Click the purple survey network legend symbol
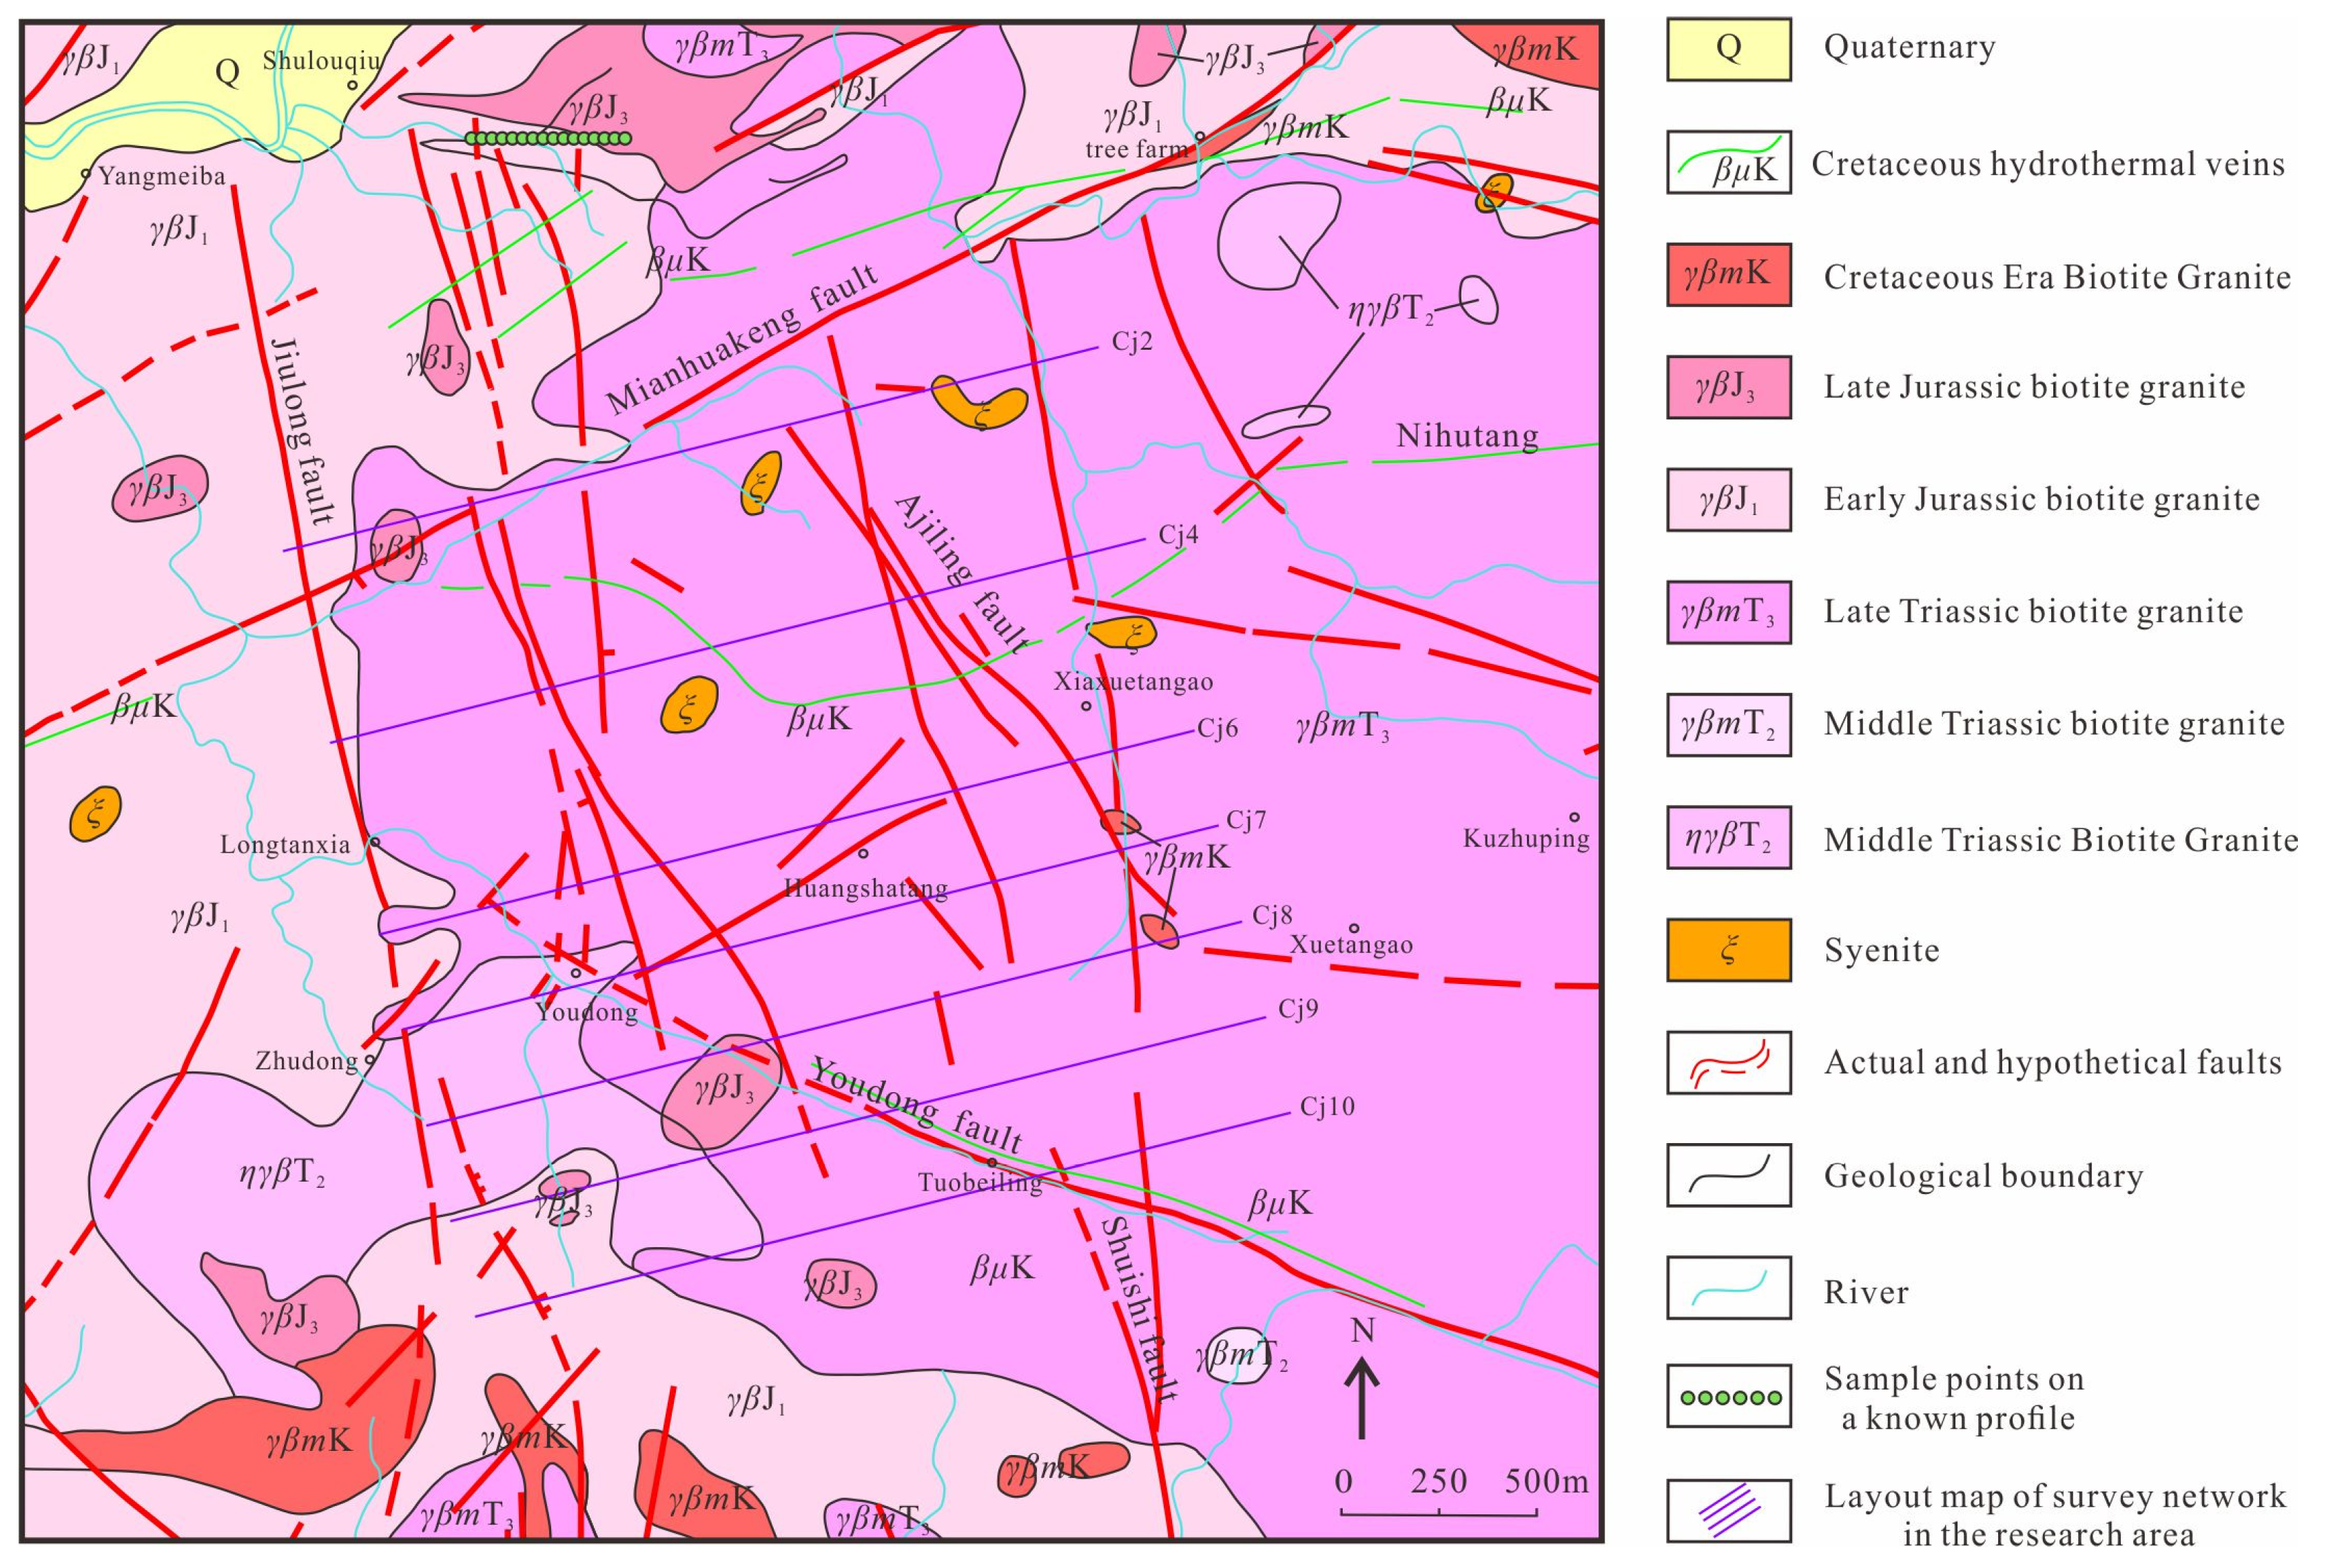This screenshot has width=2333, height=1568. (1728, 1510)
